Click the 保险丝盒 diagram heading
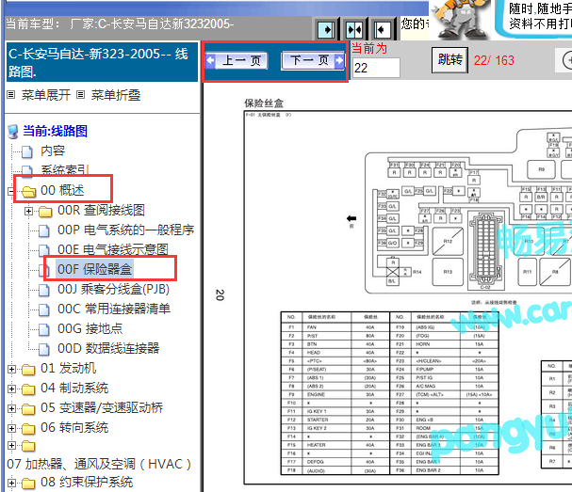The width and height of the screenshot is (572, 492). pos(264,103)
